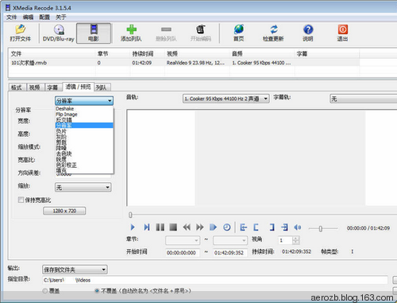Click the 视角 angle stepper arrows
The width and height of the screenshot is (397, 303).
[x=296, y=240]
